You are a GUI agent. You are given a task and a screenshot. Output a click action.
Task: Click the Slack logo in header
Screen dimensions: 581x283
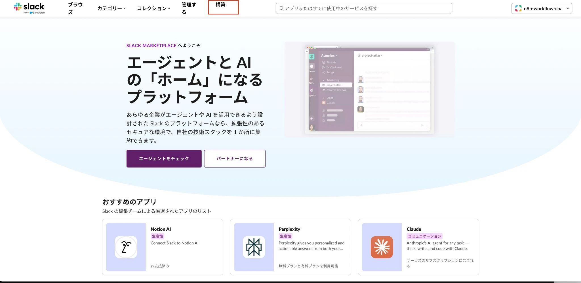coord(29,8)
